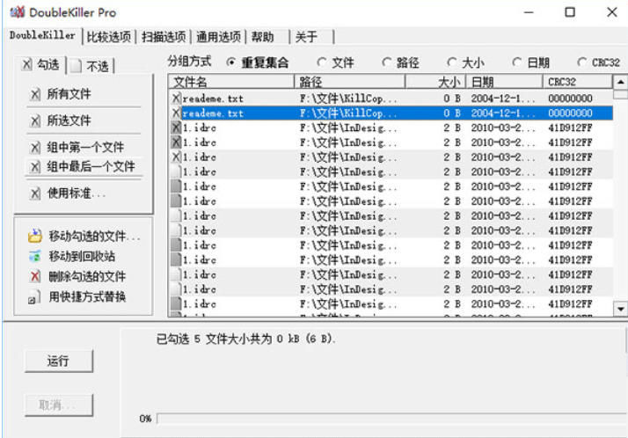Select the CRC32 grouping radio button
Screen dimensions: 628x438
tap(581, 62)
